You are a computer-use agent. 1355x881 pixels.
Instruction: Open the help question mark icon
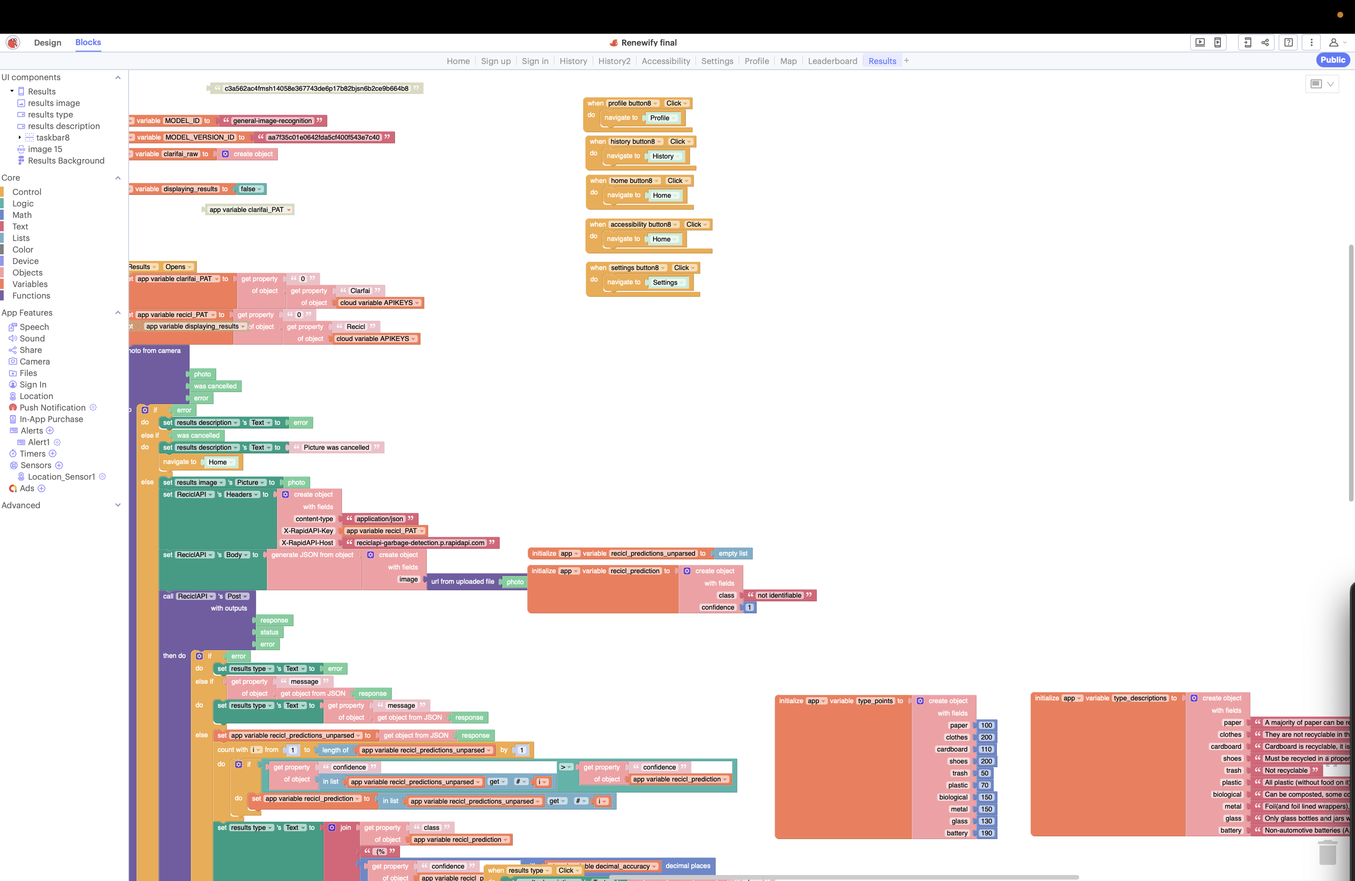click(x=1288, y=42)
